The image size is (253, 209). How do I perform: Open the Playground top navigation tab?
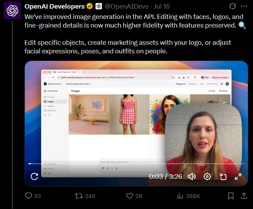181,84
